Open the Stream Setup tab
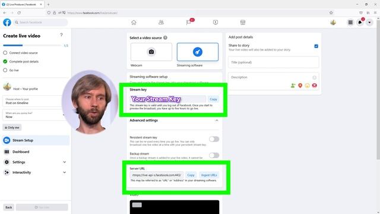This screenshot has width=380, height=214. coord(36,140)
